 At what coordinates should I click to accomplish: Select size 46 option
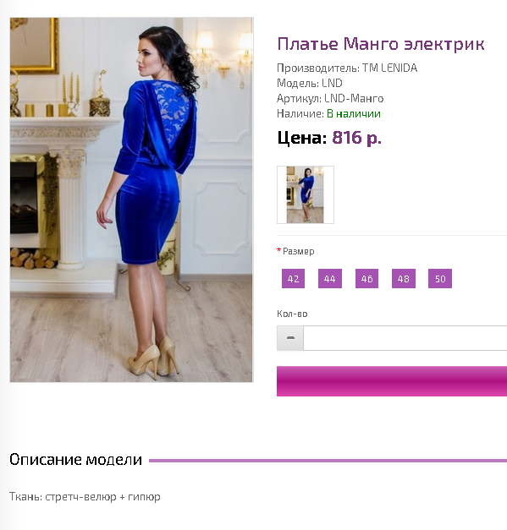(x=366, y=278)
